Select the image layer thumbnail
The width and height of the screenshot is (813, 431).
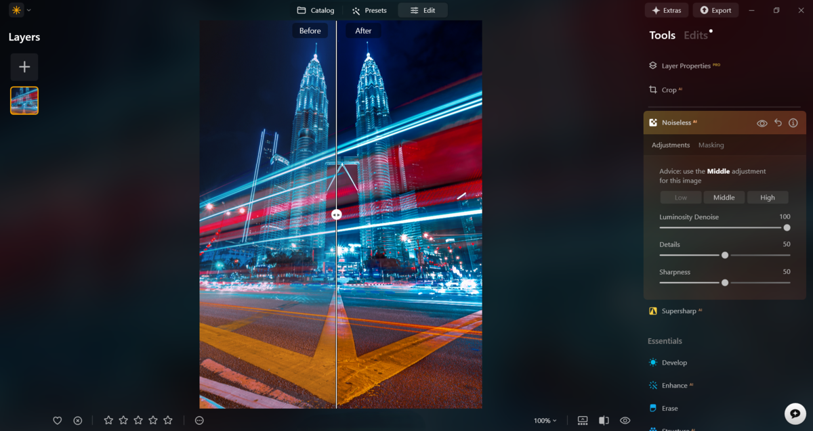[x=24, y=100]
